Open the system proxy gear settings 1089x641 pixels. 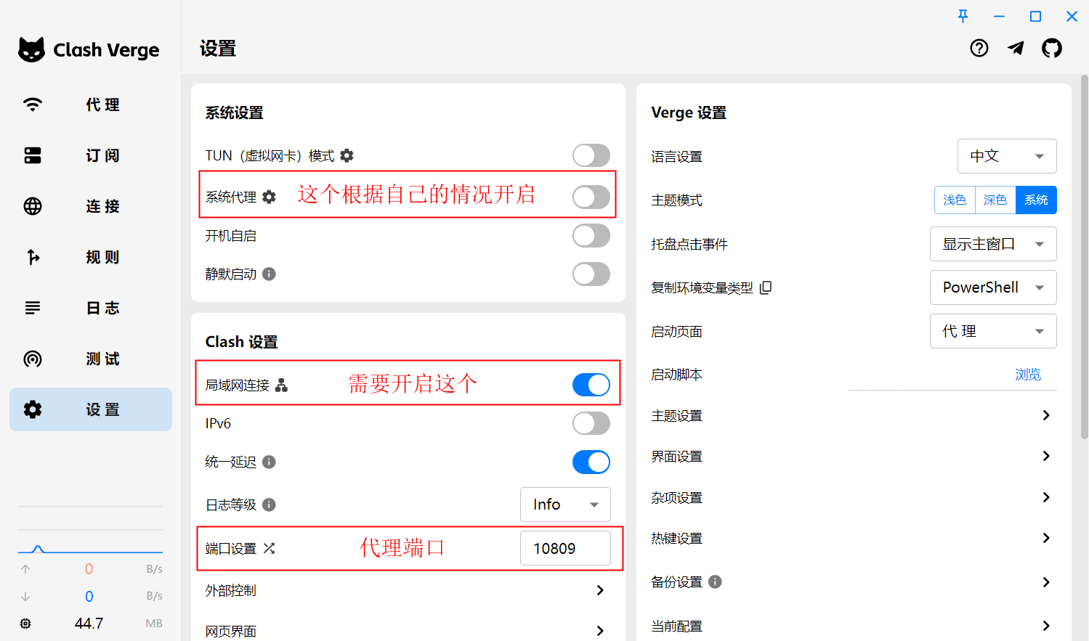point(270,197)
